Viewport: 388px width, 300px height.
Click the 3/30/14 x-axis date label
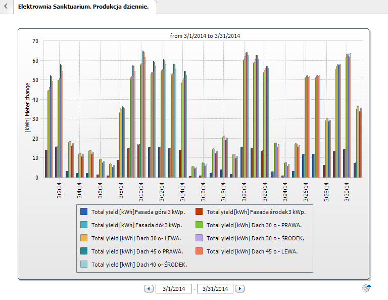[x=347, y=192]
